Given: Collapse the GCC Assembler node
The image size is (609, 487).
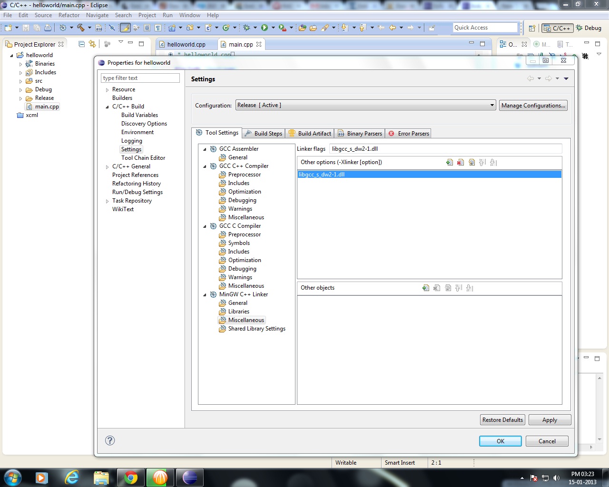Looking at the screenshot, I should coord(205,149).
